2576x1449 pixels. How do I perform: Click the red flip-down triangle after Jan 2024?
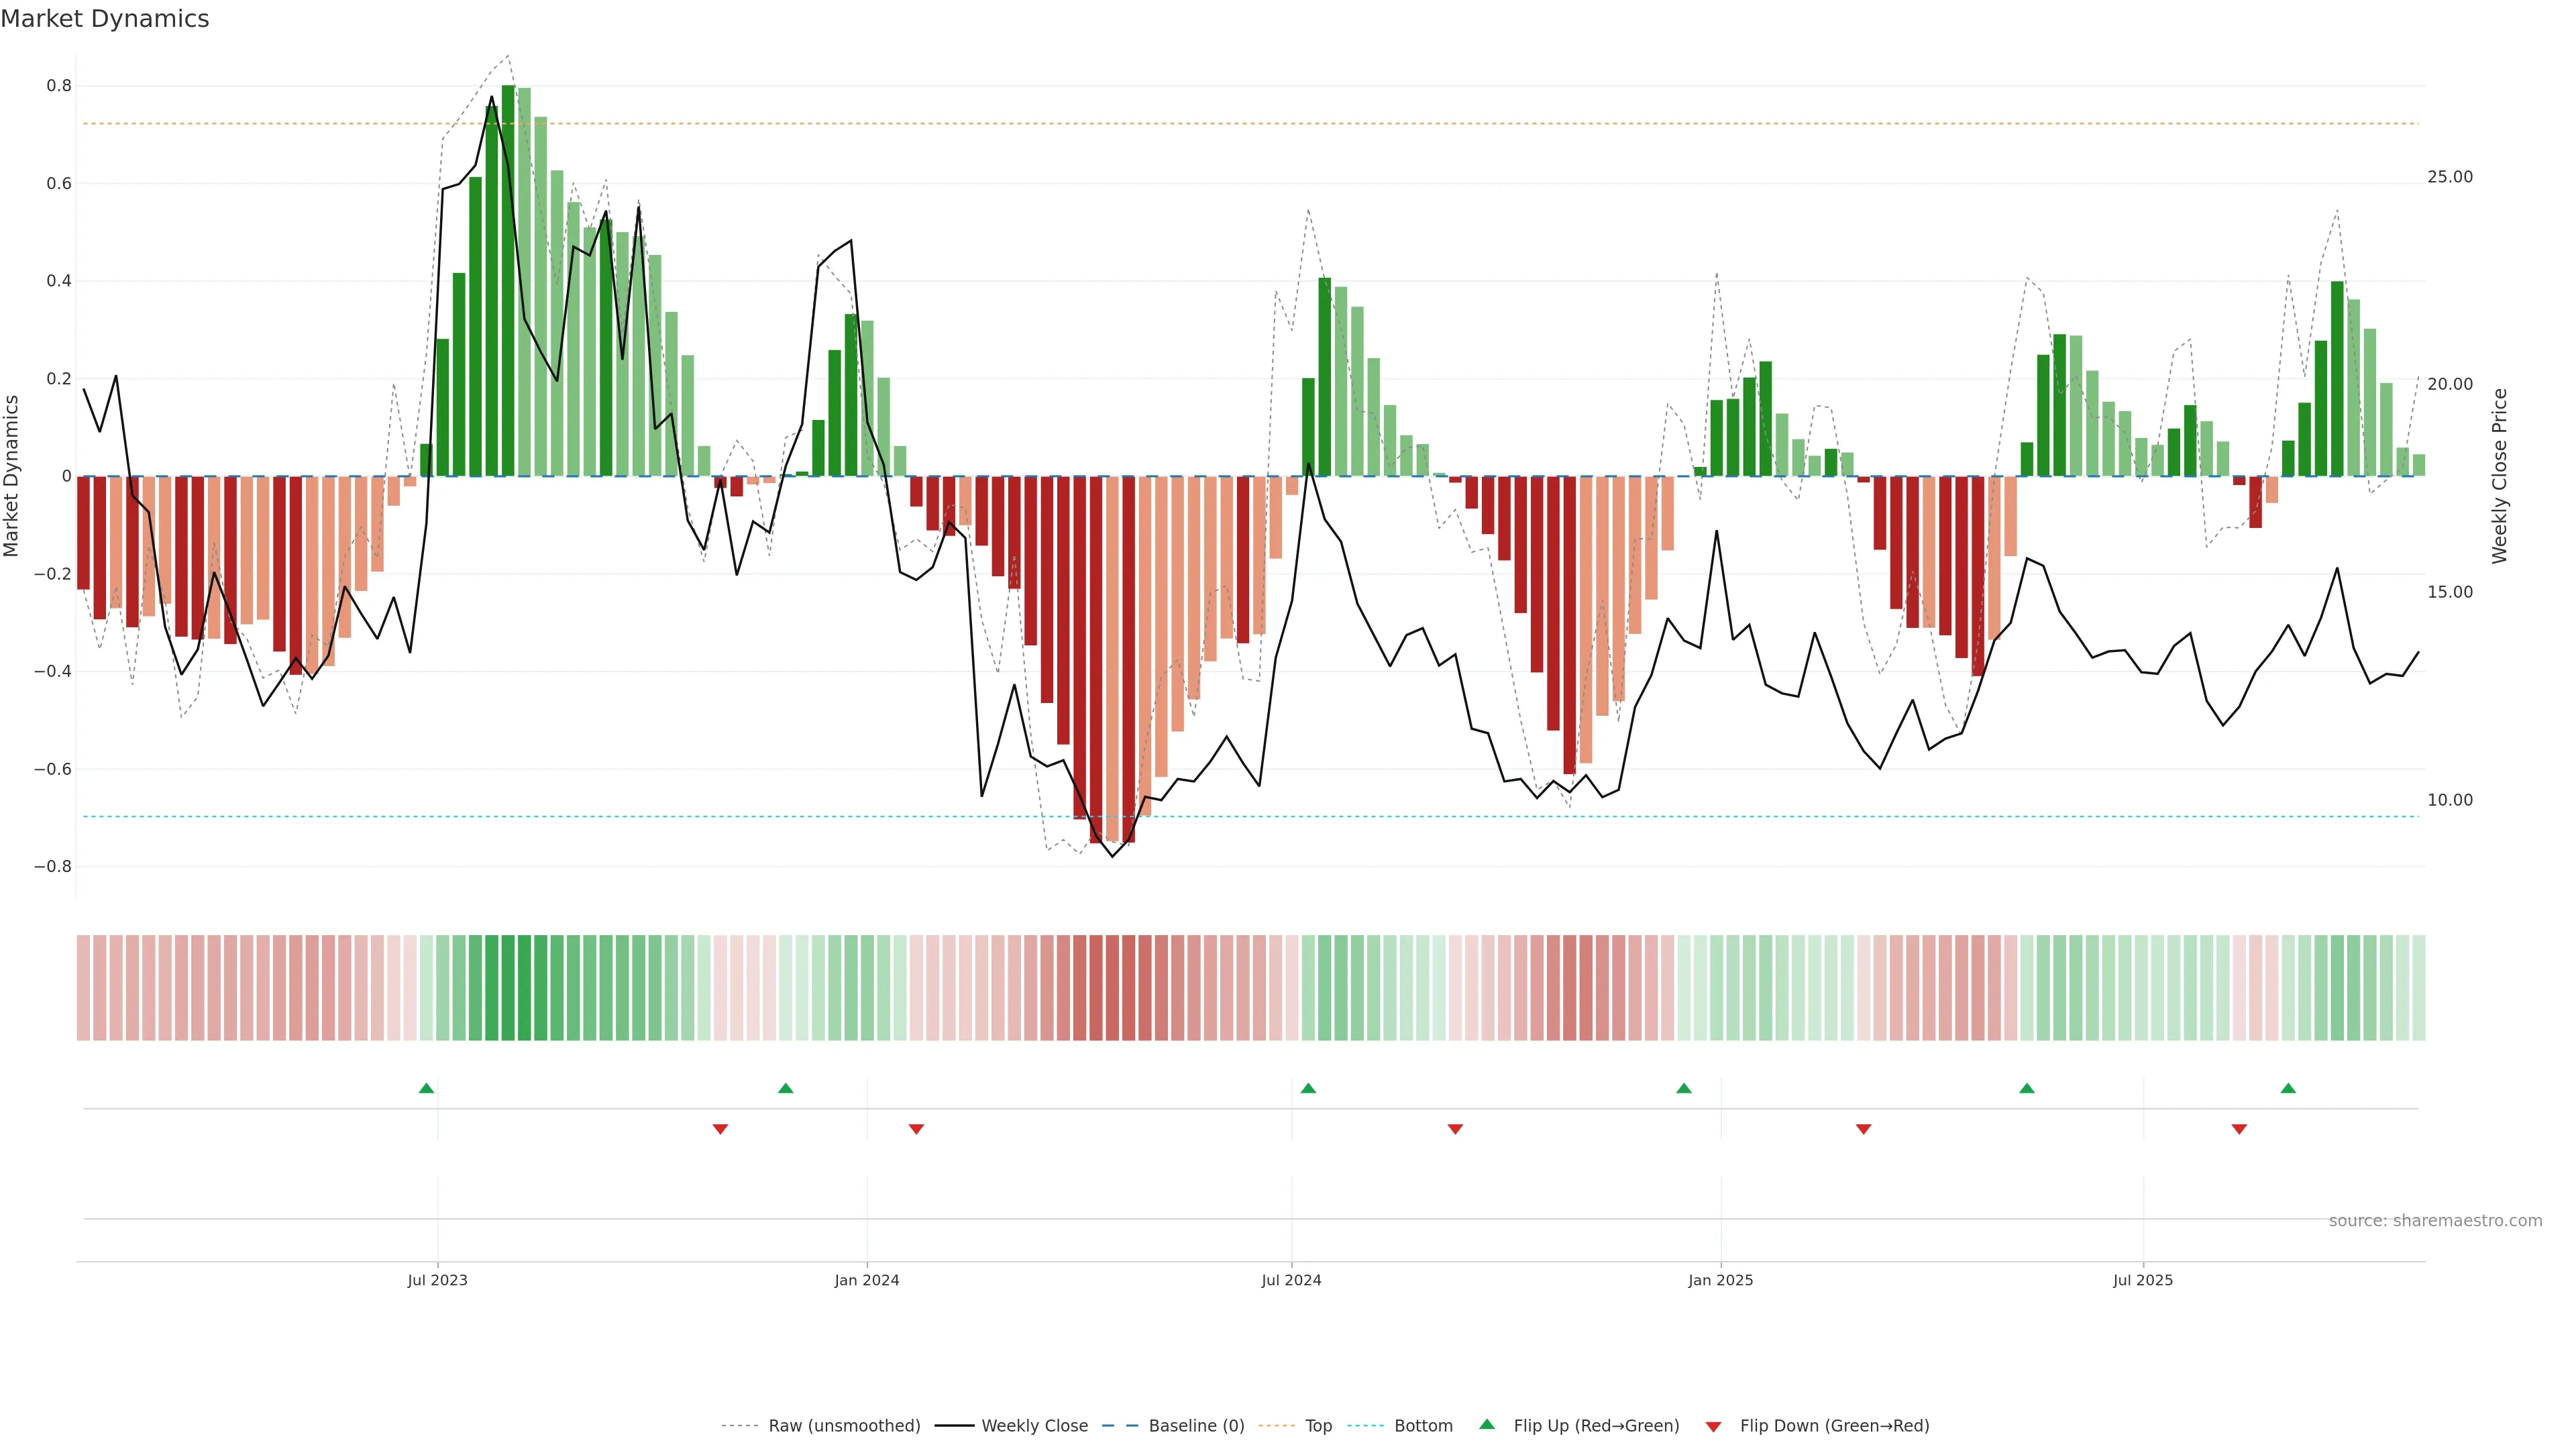916,1129
